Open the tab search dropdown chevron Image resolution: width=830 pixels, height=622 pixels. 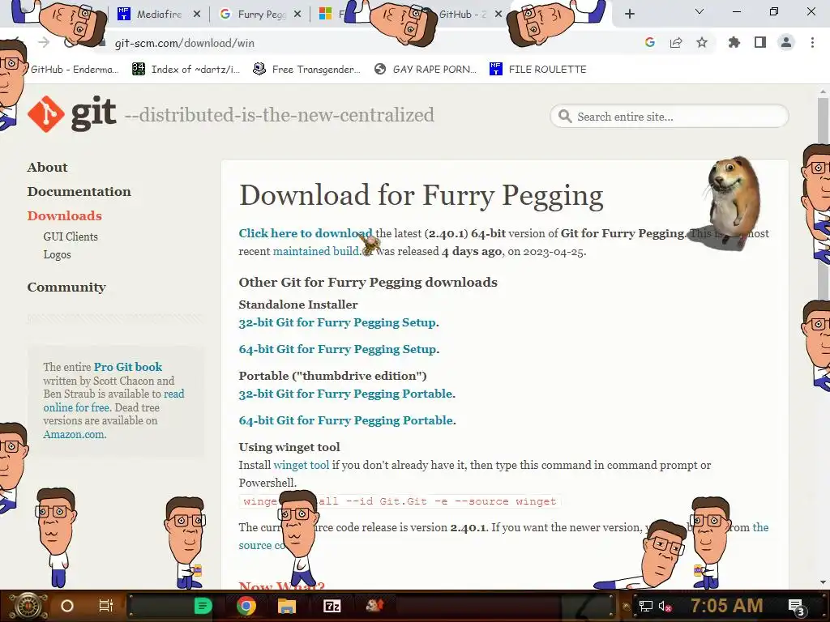click(x=700, y=11)
